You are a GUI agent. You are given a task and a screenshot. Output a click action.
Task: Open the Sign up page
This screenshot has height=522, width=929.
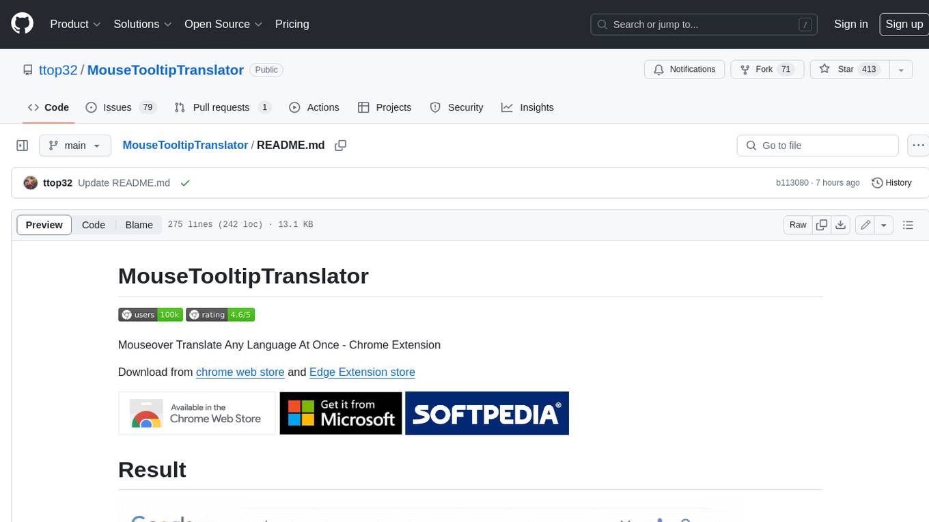coord(904,24)
